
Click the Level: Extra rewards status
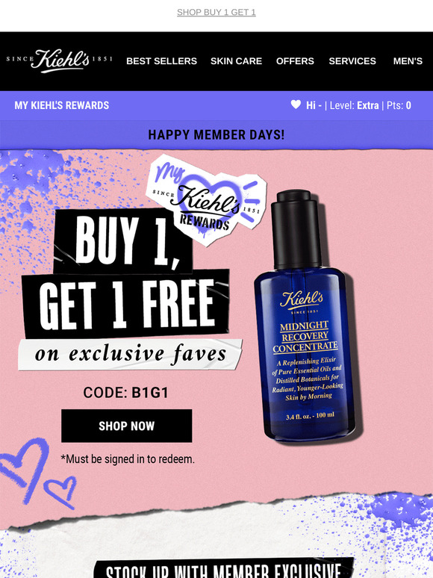click(354, 105)
